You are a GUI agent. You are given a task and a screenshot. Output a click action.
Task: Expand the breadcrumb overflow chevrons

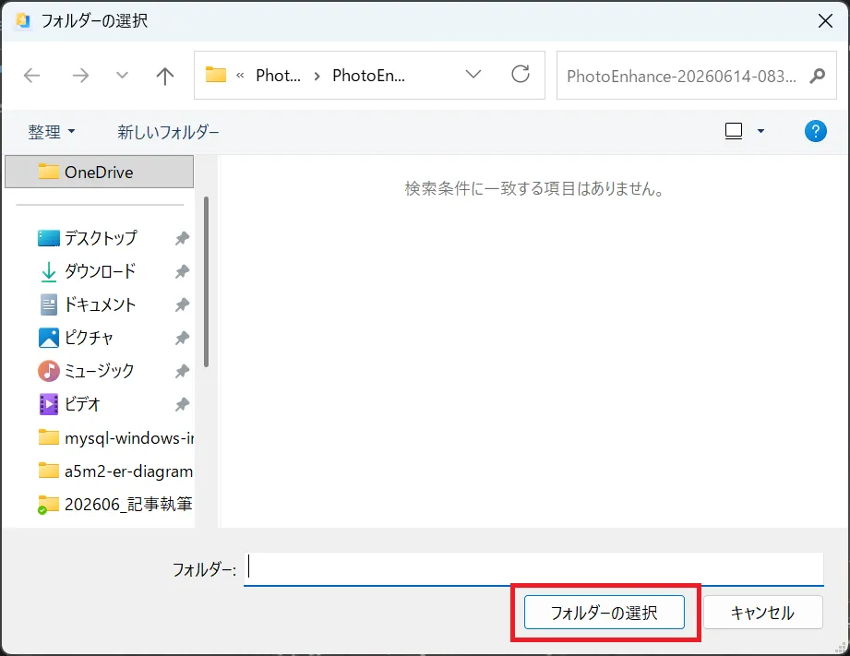pyautogui.click(x=240, y=76)
